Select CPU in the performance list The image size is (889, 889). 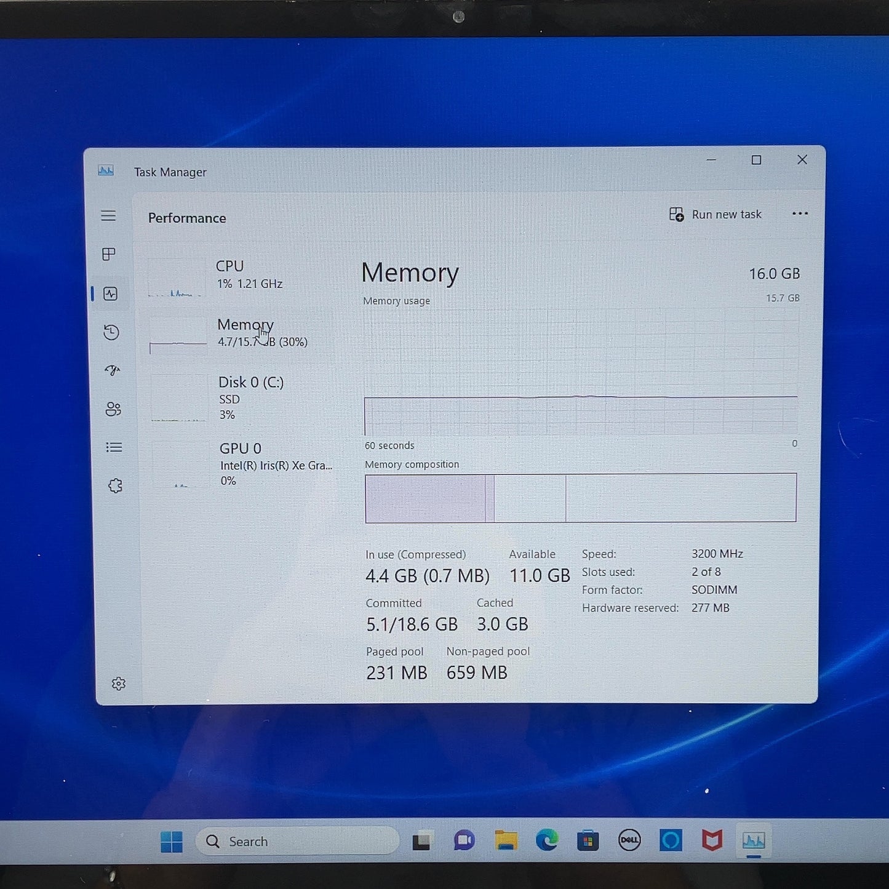click(241, 276)
